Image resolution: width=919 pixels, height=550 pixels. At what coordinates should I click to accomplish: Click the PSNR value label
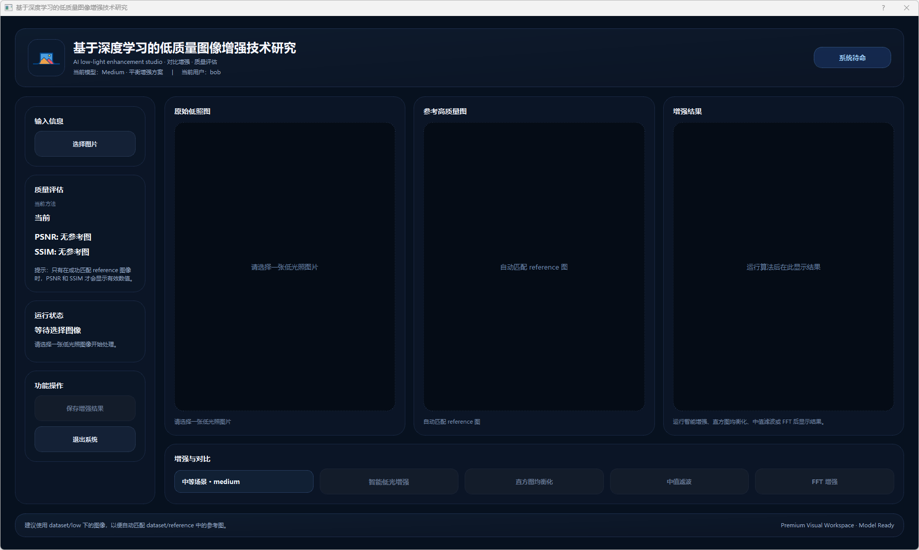[63, 237]
